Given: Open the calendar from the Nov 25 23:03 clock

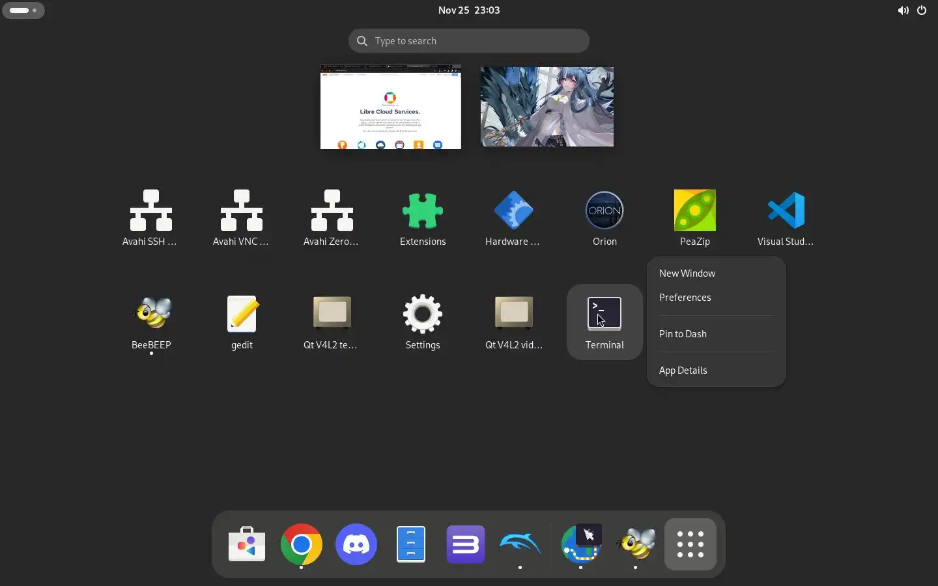Looking at the screenshot, I should (469, 10).
